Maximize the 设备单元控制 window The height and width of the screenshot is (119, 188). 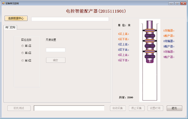[x=177, y=3]
